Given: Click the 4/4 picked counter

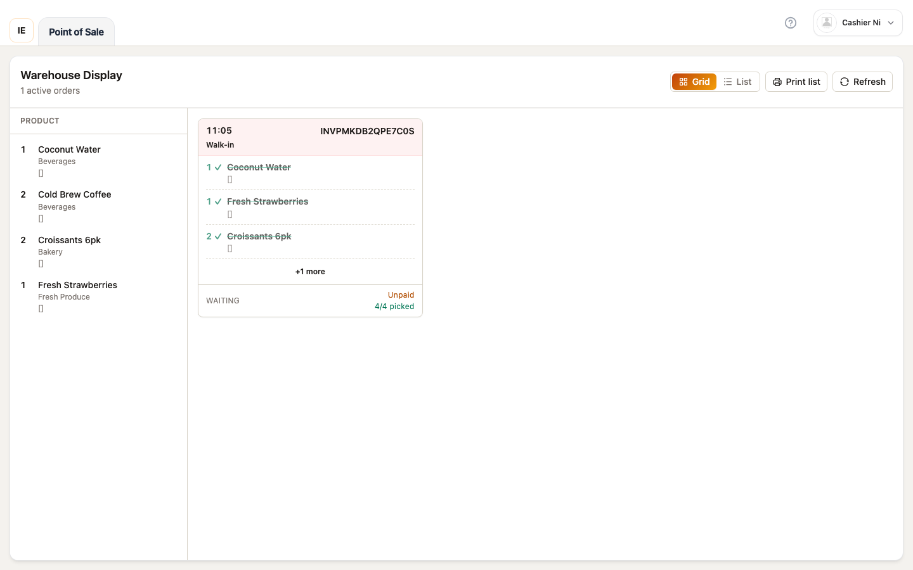Looking at the screenshot, I should click(x=394, y=307).
